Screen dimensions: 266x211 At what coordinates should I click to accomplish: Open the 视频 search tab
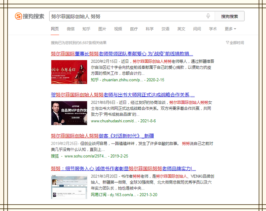pyautogui.click(x=118, y=29)
